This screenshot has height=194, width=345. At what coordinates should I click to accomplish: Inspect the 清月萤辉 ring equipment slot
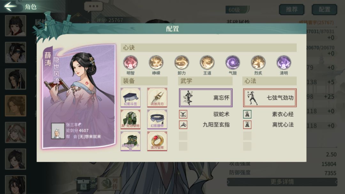(x=157, y=141)
